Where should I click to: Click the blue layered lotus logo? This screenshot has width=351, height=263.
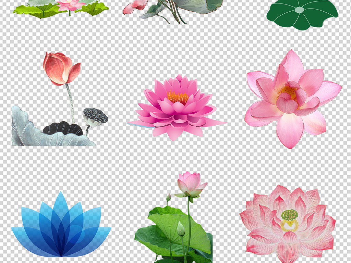click(x=61, y=228)
